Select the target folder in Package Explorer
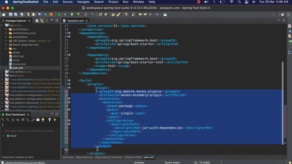This screenshot has height=164, width=292. 16,52
